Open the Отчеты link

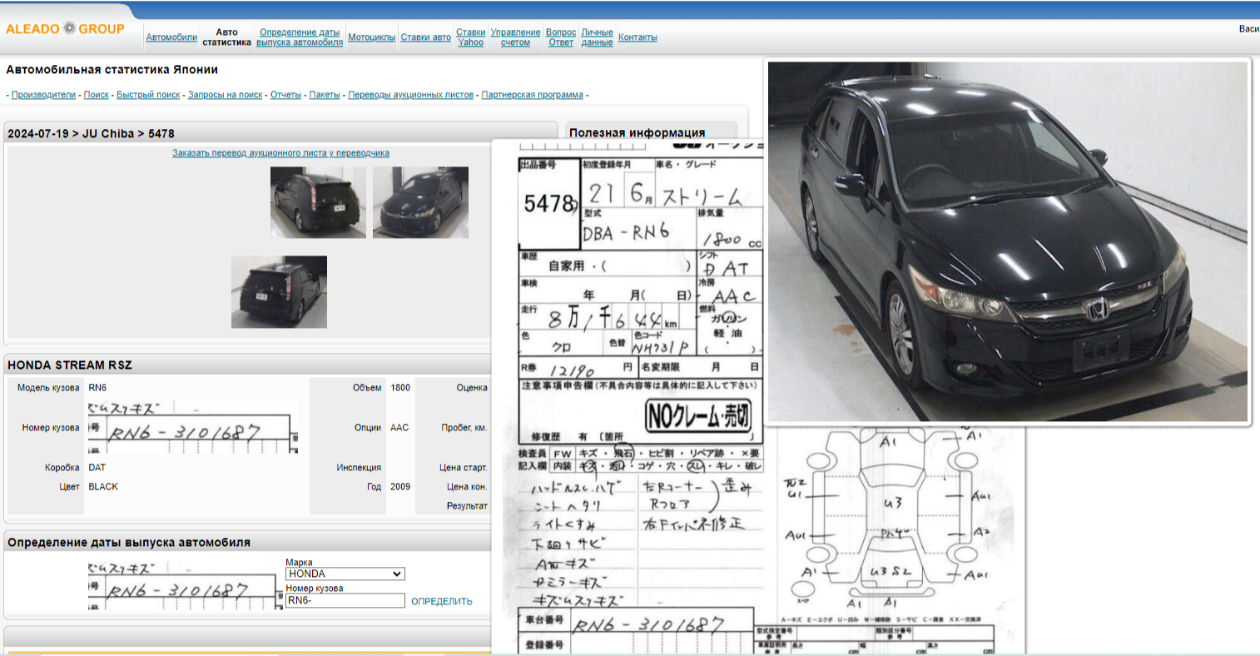285,95
